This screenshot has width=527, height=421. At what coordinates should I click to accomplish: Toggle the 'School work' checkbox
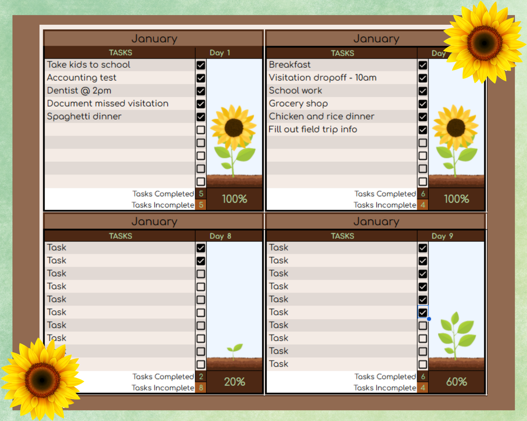(423, 91)
